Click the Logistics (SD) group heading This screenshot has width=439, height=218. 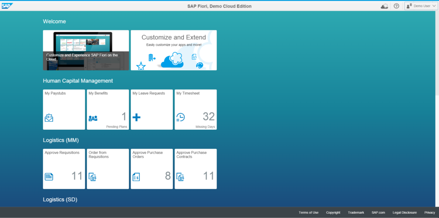click(60, 200)
